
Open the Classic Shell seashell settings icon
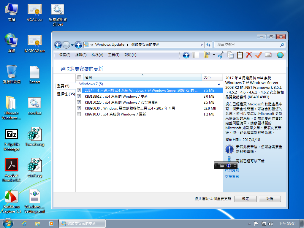coord(280,55)
